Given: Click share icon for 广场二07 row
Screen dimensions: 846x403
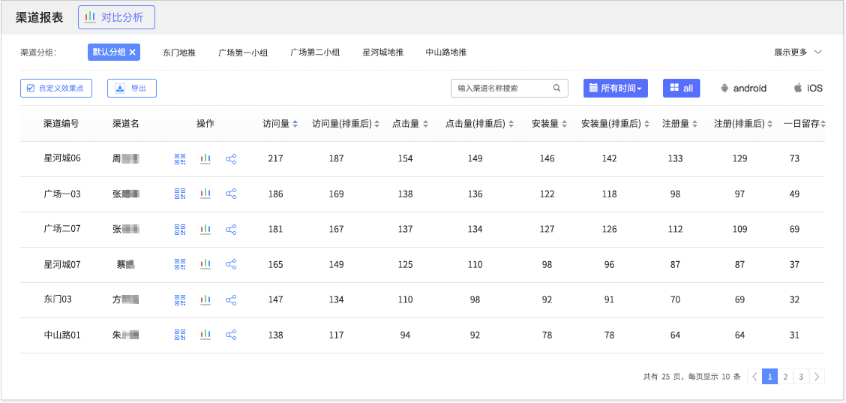Looking at the screenshot, I should click(x=231, y=230).
